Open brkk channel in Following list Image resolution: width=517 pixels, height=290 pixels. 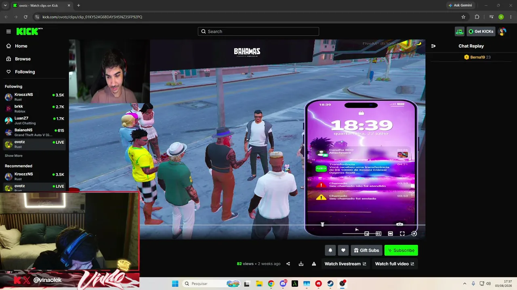[34, 109]
